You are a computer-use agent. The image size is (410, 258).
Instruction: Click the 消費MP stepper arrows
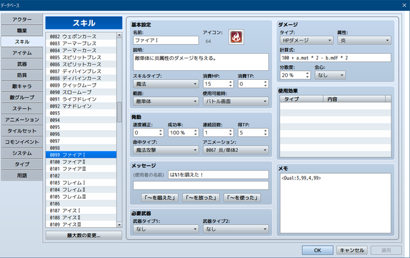point(231,84)
